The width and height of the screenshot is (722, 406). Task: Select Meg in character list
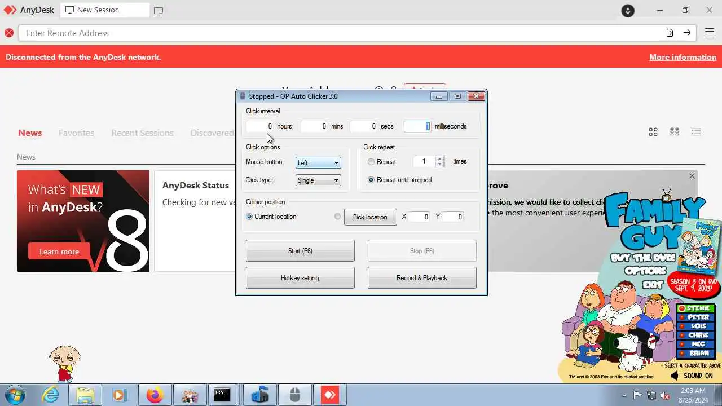pos(696,344)
